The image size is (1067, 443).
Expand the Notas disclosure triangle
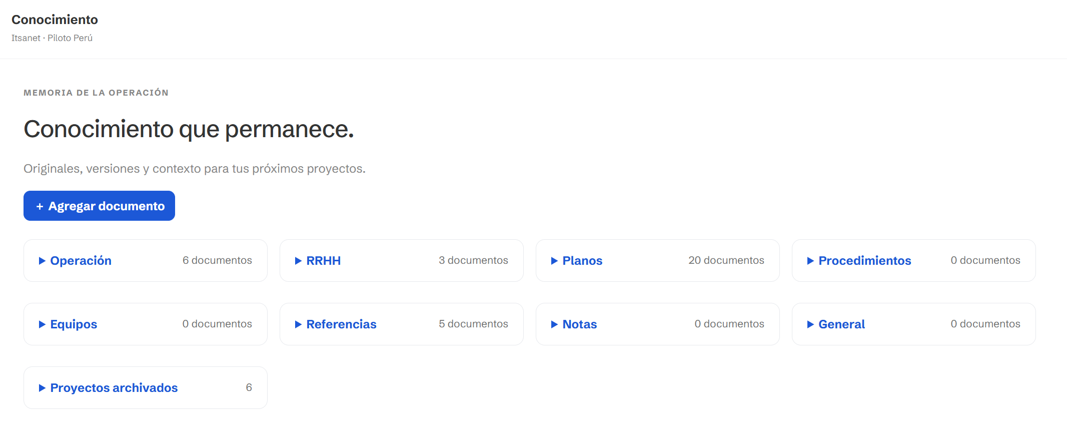tap(554, 324)
